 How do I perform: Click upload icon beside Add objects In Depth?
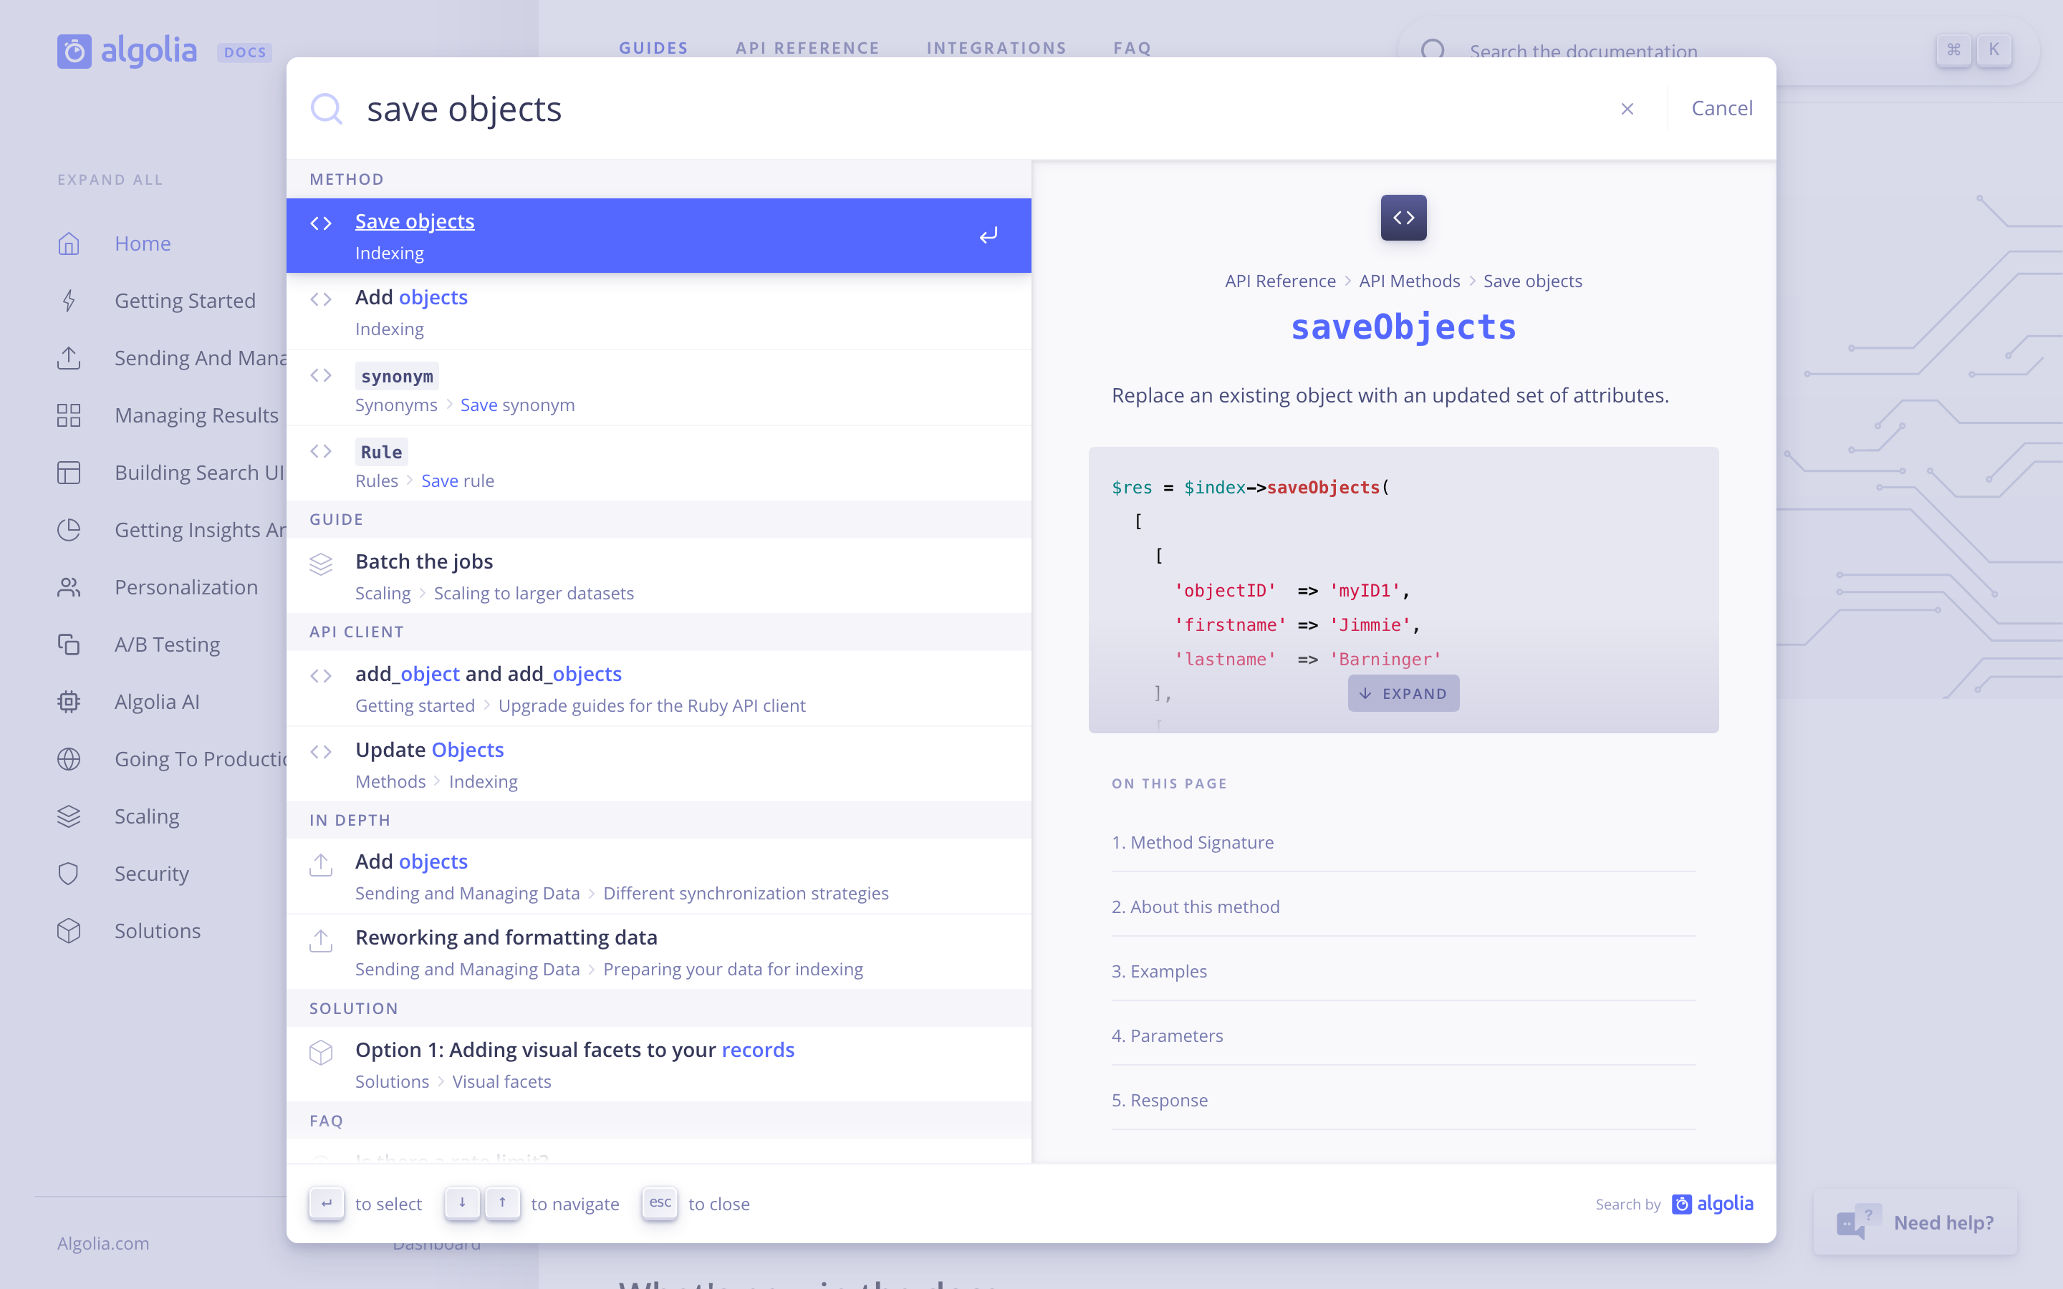point(320,864)
